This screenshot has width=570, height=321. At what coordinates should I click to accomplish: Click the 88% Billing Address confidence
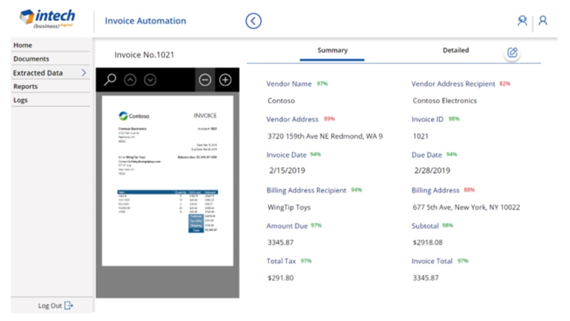point(469,190)
